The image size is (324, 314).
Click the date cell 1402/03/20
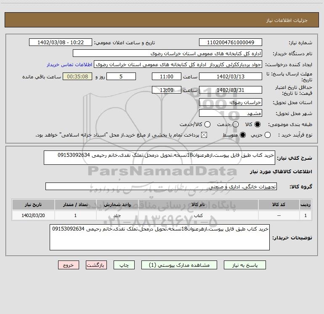(x=33, y=215)
